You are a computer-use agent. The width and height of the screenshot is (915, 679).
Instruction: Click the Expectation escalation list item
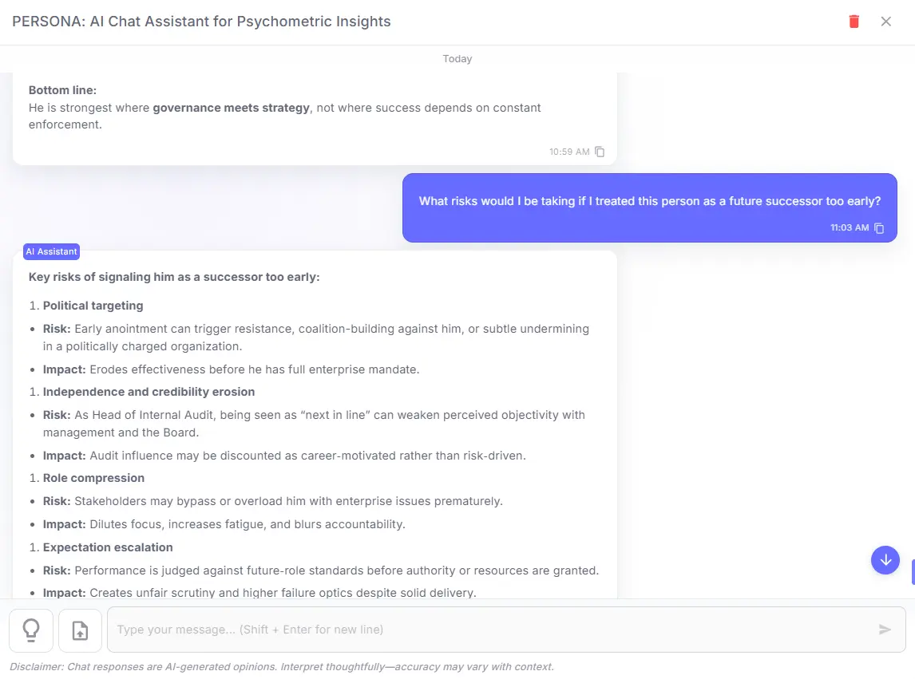point(108,547)
